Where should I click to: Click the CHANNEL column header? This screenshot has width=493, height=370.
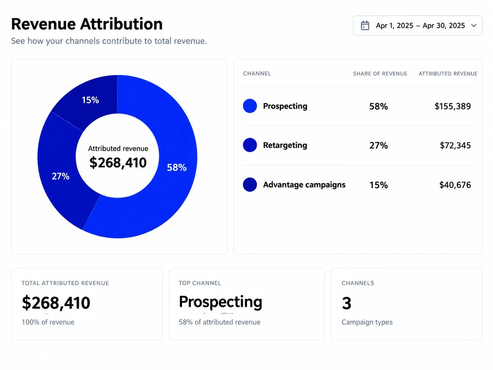tap(257, 74)
